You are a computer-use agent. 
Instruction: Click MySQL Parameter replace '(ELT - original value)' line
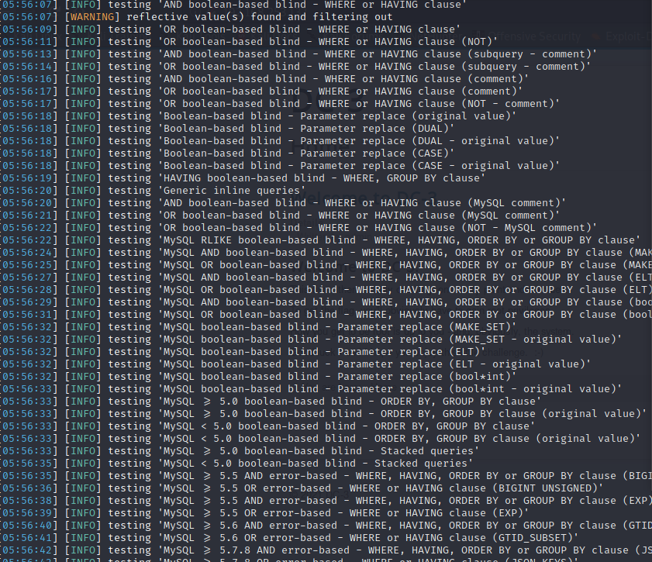point(295,364)
